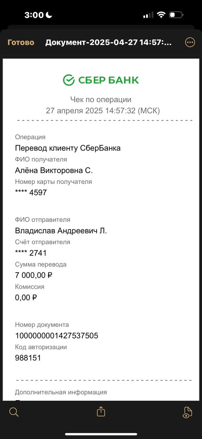
Task: Tap the sender account **** 2741
Action: click(x=31, y=253)
